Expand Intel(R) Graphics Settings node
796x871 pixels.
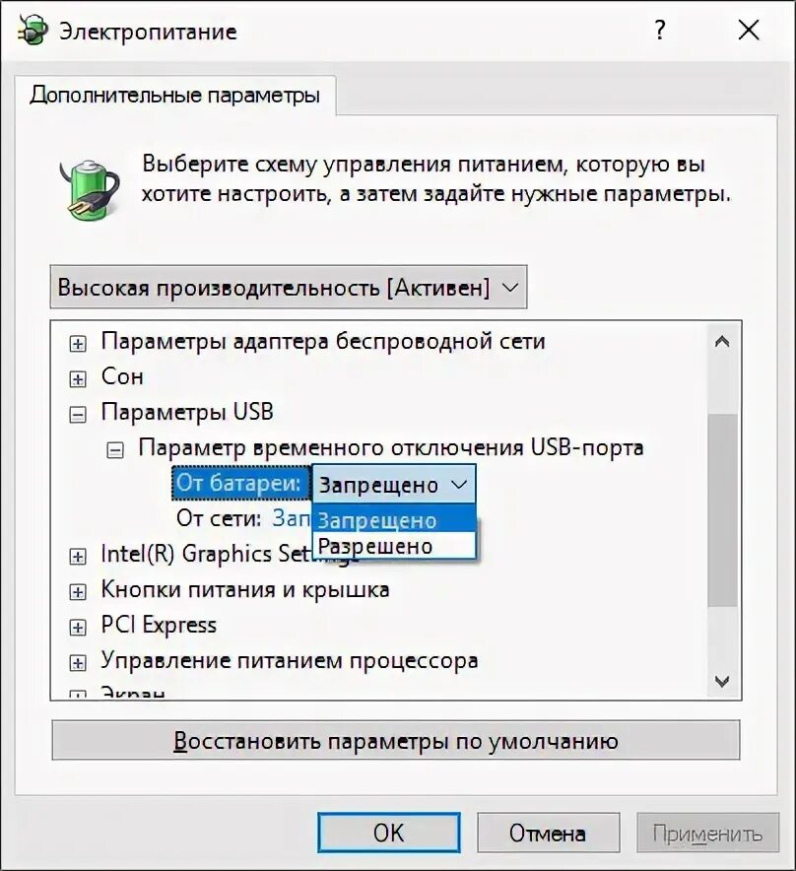(78, 557)
